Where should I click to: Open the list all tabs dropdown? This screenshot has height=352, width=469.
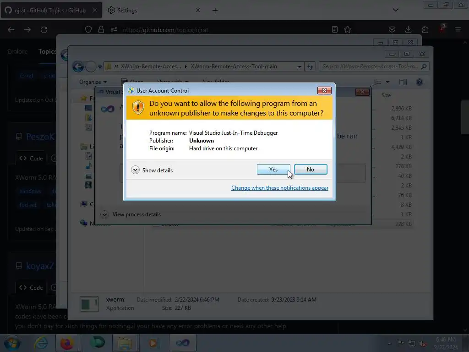click(x=395, y=10)
